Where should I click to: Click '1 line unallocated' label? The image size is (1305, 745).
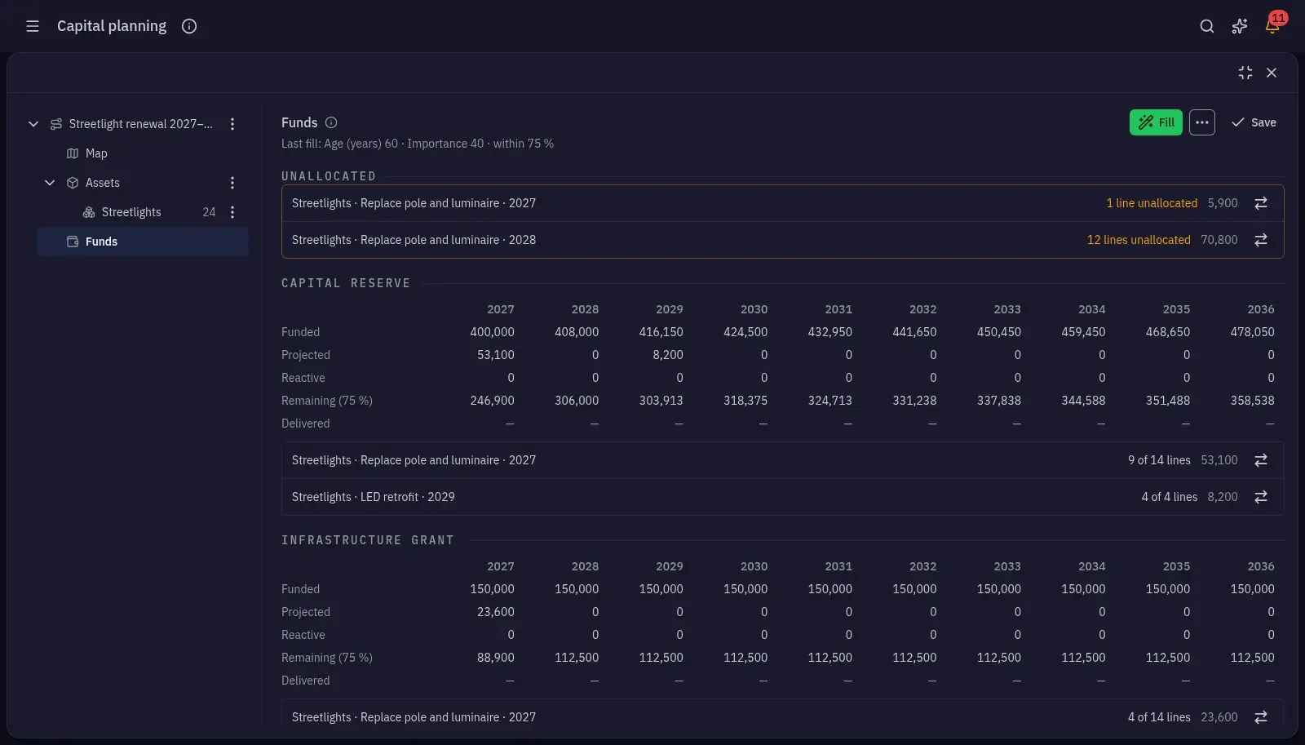click(x=1152, y=203)
